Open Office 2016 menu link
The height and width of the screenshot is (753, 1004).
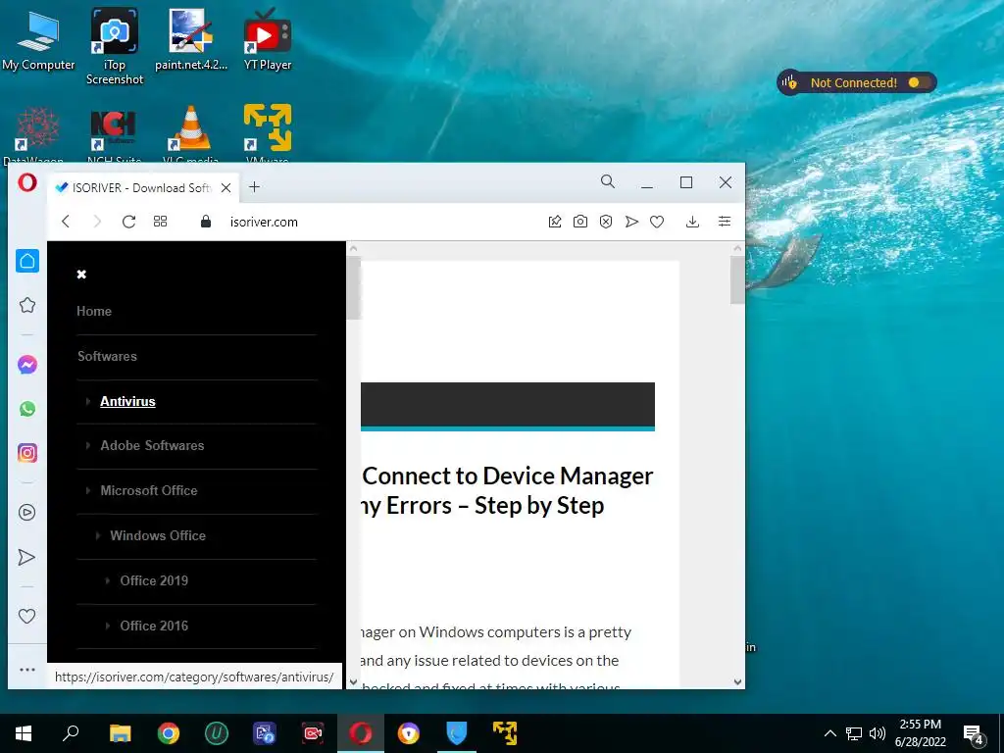click(x=154, y=626)
